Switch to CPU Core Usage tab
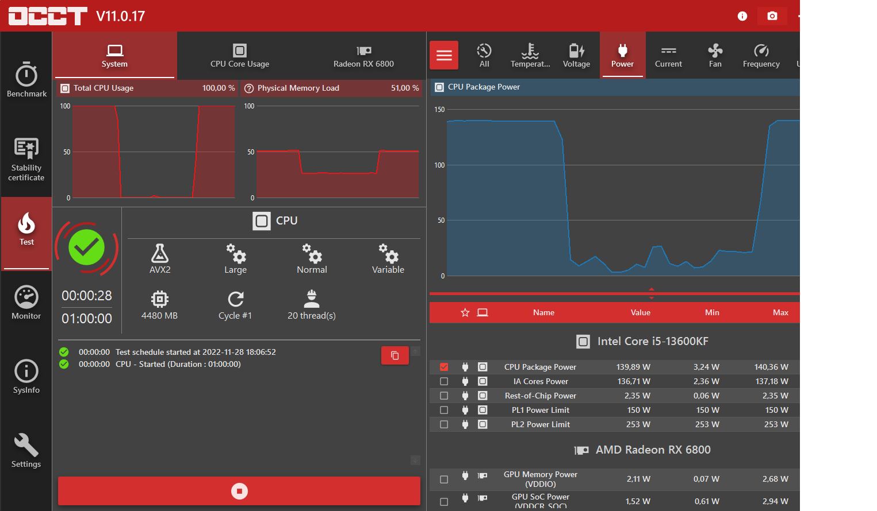Screen dimensions: 877x511 point(240,56)
